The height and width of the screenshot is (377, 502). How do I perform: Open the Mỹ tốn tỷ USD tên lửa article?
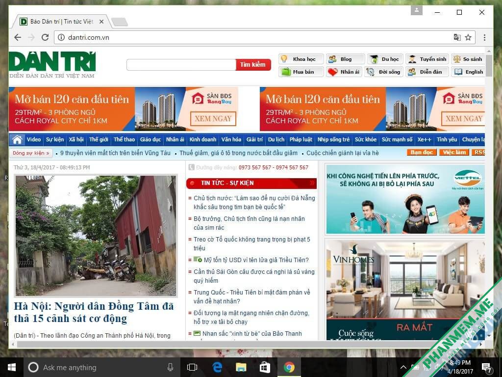[256, 260]
